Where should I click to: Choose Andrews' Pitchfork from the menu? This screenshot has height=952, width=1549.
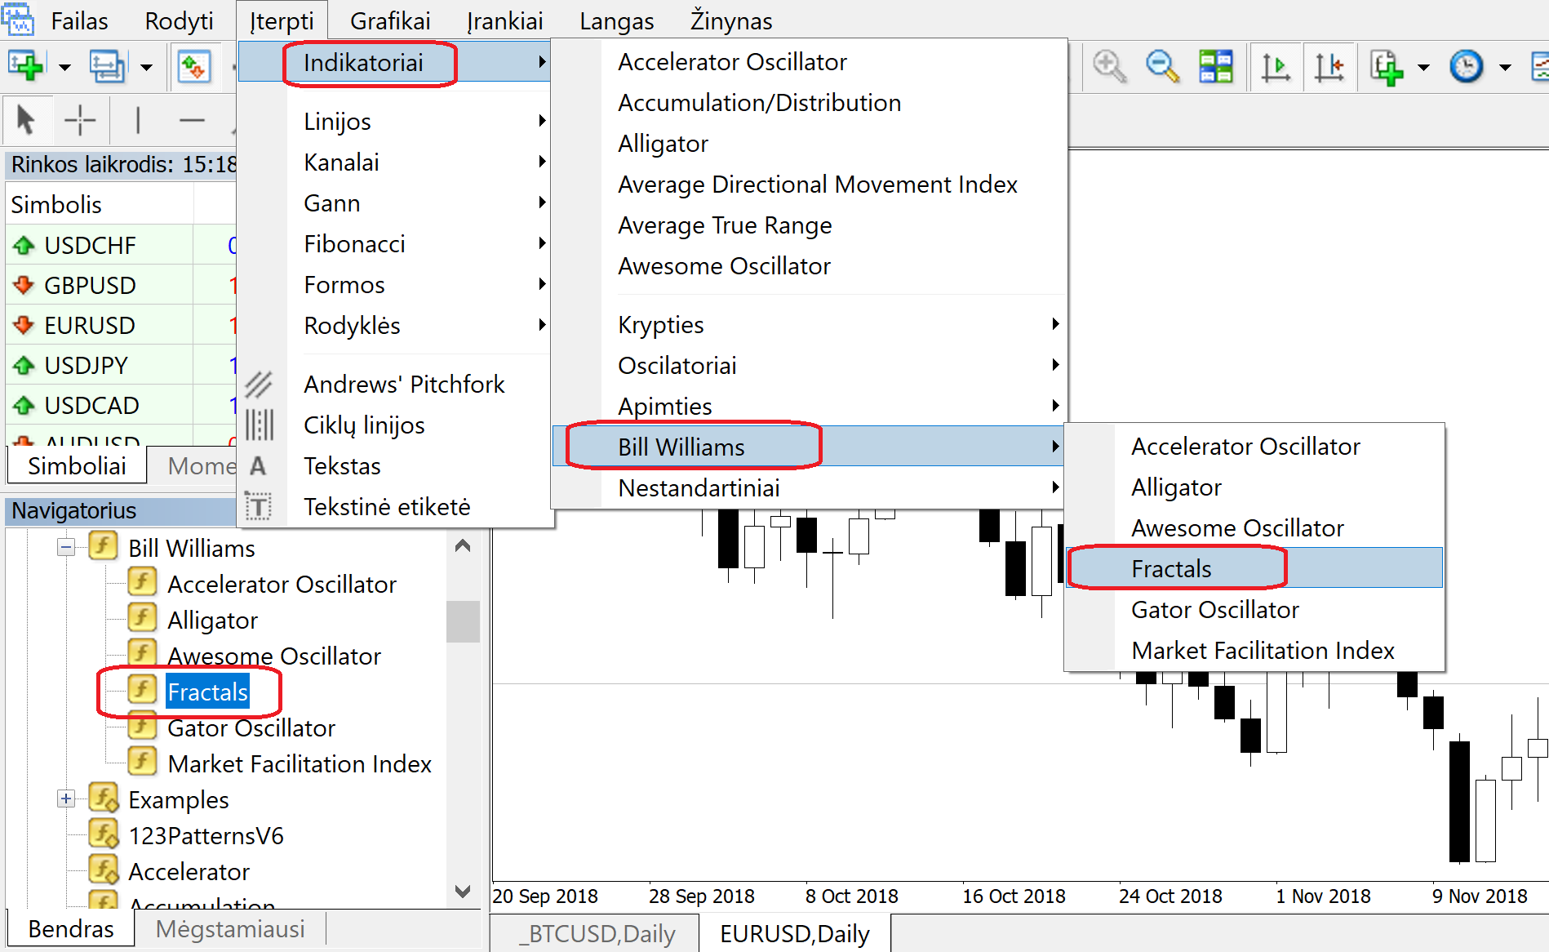point(395,384)
